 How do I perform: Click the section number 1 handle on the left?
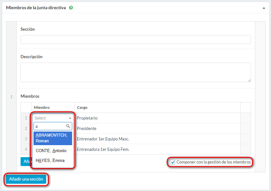pyautogui.click(x=11, y=97)
